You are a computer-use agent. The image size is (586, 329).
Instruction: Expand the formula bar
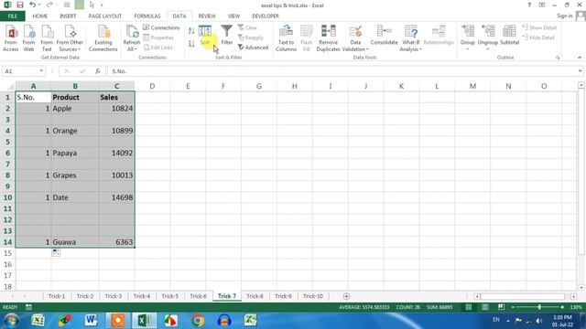point(580,71)
